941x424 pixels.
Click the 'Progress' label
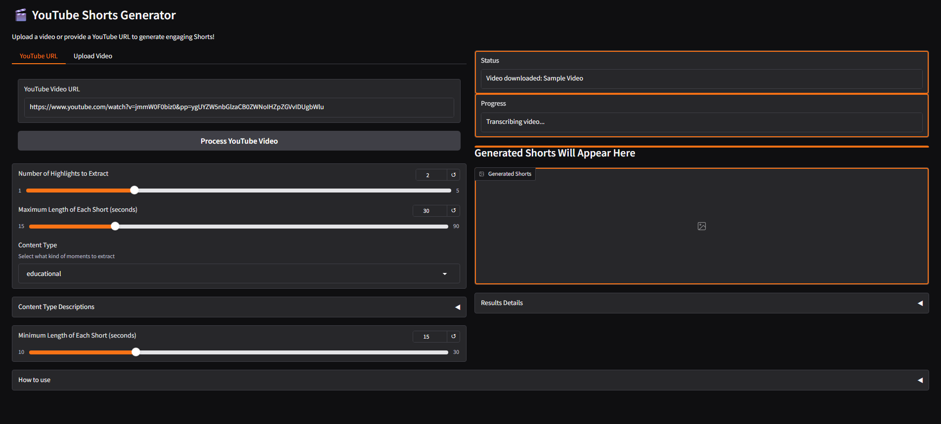click(493, 104)
